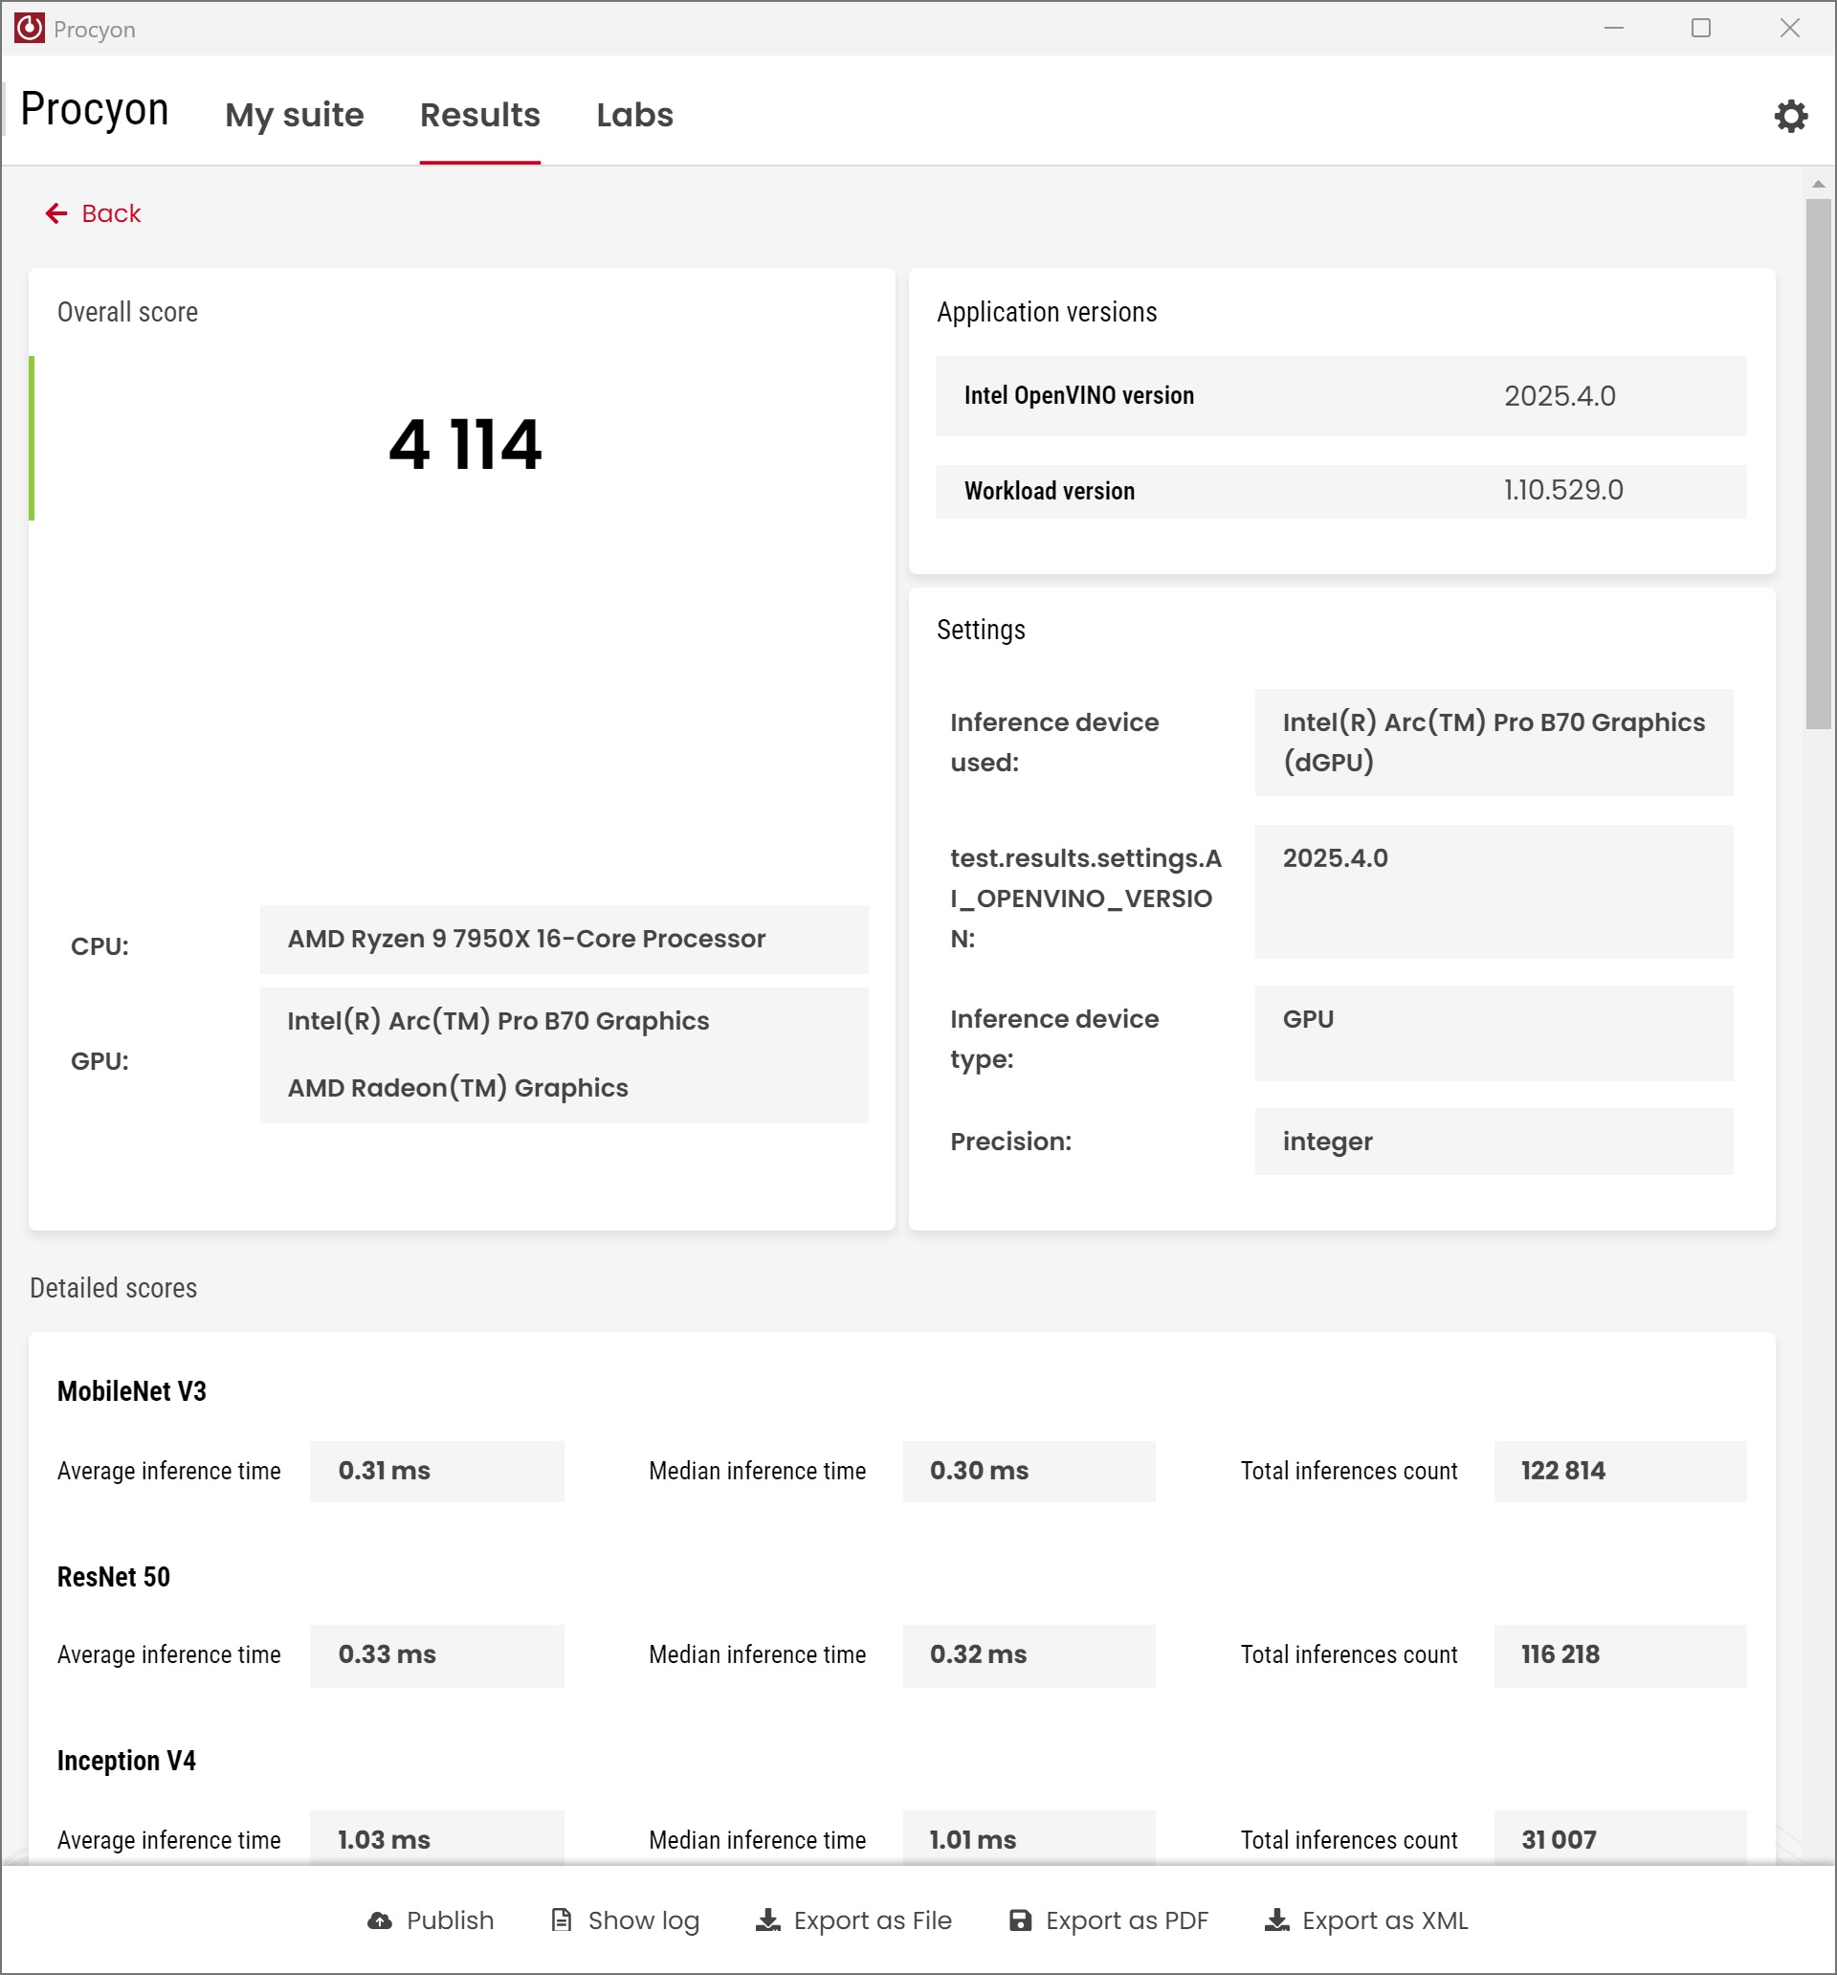The image size is (1837, 1975).
Task: Click the Inception V4 section heading
Action: click(126, 1761)
